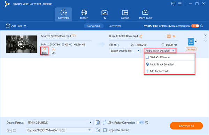The height and width of the screenshot is (135, 209).
Task: Move the item up in list
Action: coord(206,39)
